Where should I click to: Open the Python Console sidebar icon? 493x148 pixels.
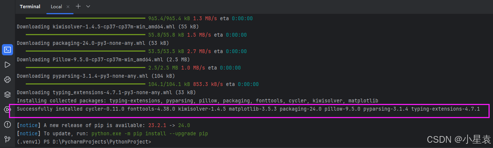click(7, 80)
